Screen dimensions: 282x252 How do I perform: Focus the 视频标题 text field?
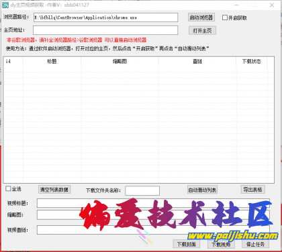[153, 203]
